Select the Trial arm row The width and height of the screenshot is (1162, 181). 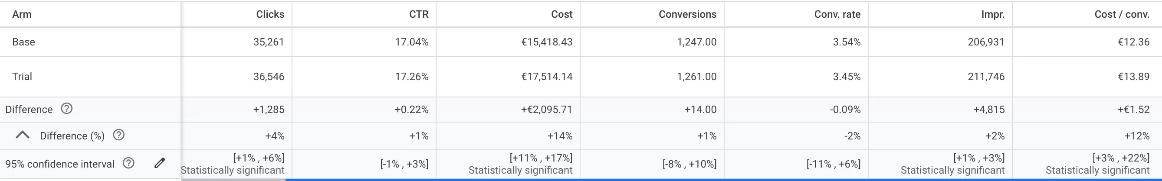click(581, 77)
